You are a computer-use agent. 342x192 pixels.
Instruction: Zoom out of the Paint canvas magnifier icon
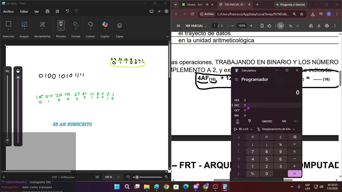[x=128, y=177]
